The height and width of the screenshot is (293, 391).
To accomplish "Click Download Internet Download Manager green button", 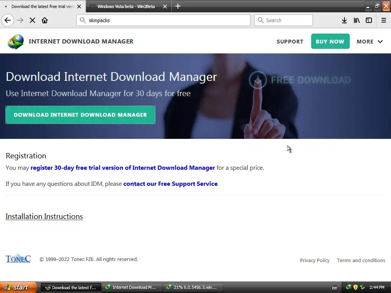I will coord(80,115).
